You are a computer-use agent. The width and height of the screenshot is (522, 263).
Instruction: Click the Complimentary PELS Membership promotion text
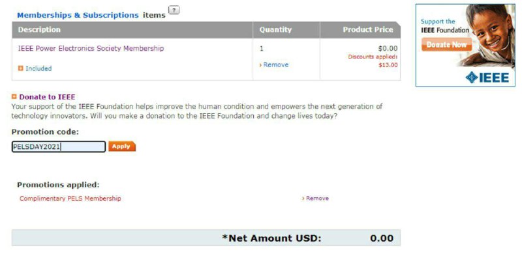(x=70, y=199)
